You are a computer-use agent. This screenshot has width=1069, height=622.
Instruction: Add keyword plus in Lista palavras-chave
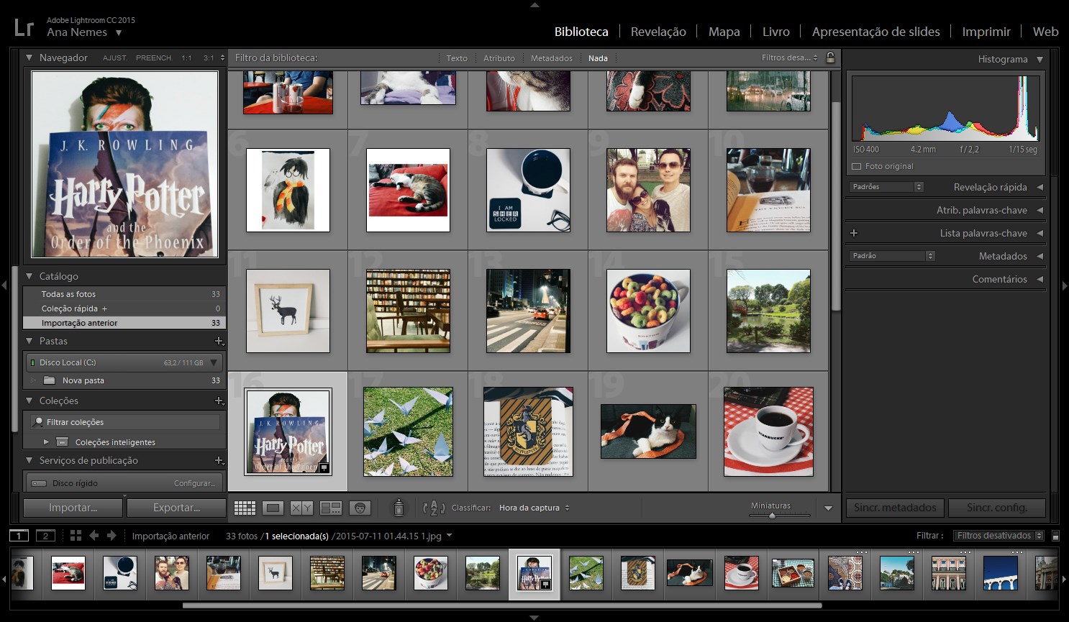coord(854,233)
